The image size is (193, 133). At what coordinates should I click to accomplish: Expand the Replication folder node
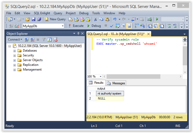point(14,65)
